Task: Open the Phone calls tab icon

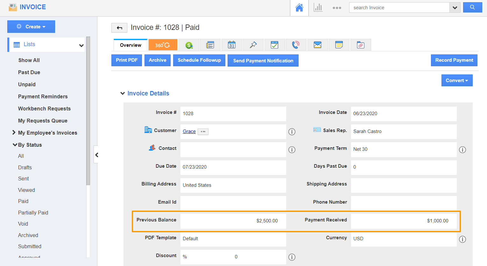Action: [x=296, y=45]
